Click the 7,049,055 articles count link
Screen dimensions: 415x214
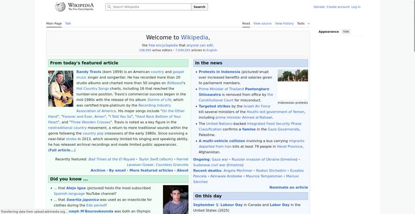coord(183,50)
